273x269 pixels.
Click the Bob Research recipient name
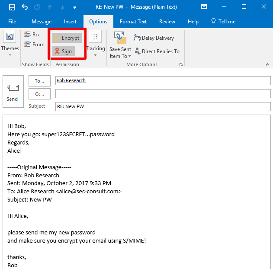71,80
